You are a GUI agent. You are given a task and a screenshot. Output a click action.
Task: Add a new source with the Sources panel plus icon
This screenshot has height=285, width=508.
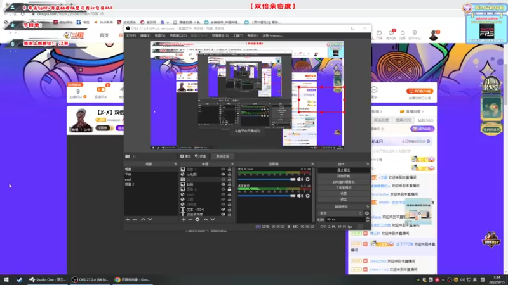click(x=184, y=219)
